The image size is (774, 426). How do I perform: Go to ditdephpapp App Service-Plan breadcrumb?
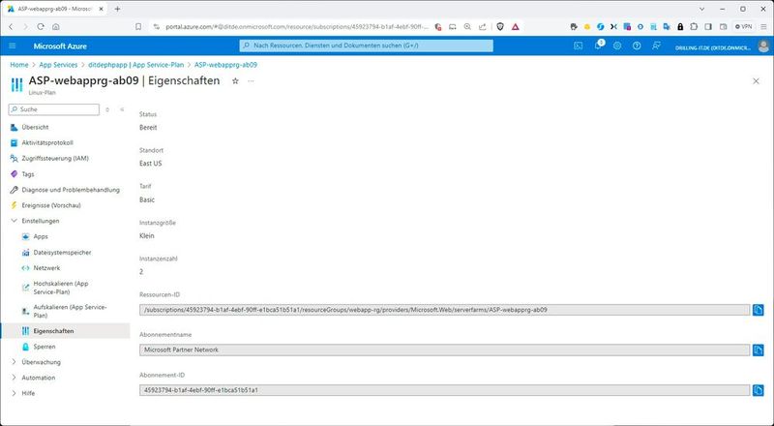[135, 65]
